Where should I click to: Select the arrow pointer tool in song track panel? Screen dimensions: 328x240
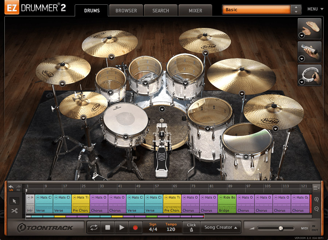click(x=15, y=200)
